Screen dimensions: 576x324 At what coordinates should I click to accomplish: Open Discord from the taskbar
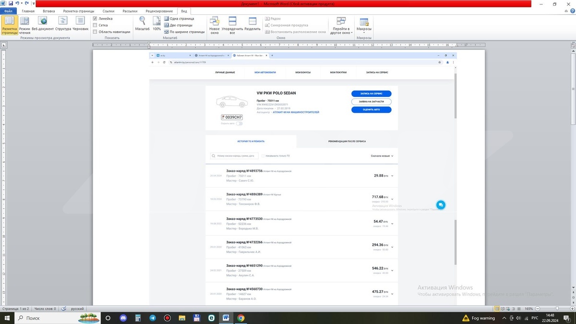(x=122, y=318)
